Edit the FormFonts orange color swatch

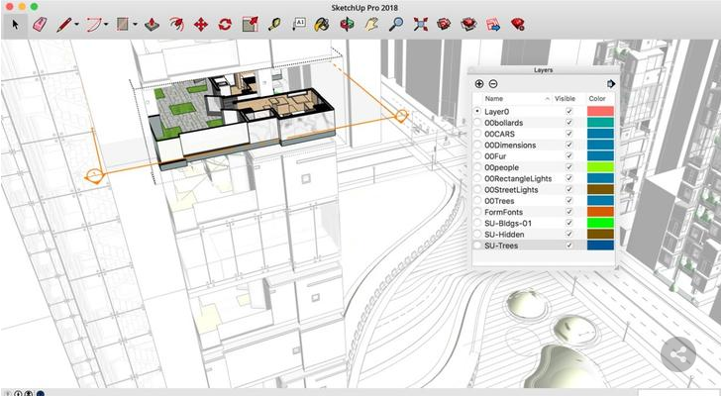click(600, 212)
